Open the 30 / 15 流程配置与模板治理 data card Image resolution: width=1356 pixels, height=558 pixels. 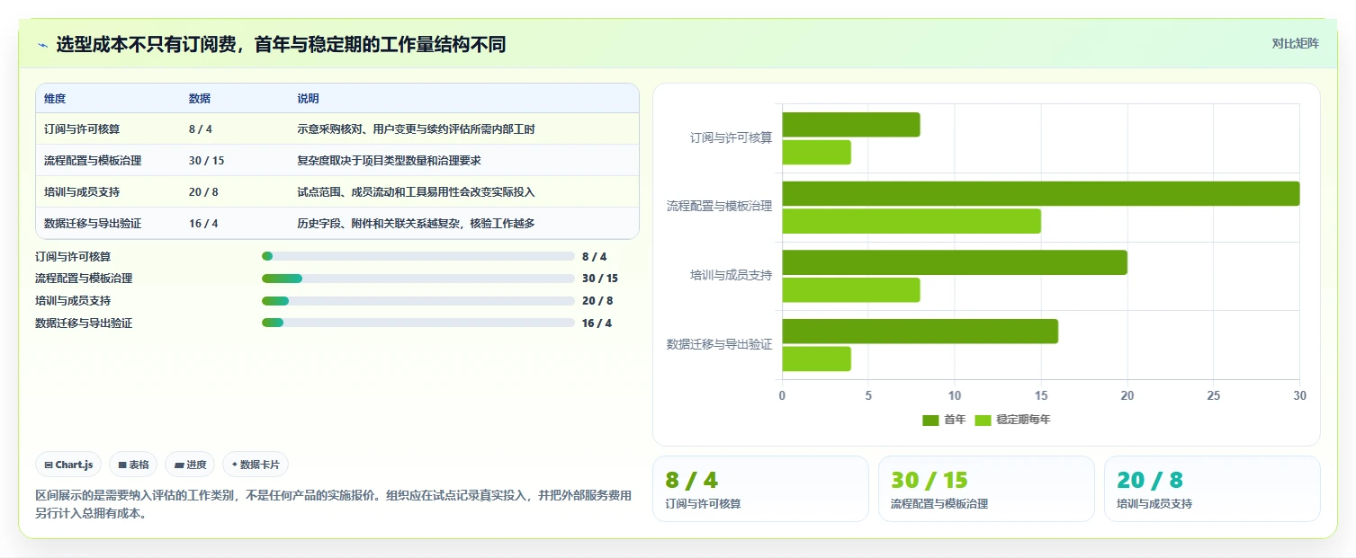click(x=986, y=489)
